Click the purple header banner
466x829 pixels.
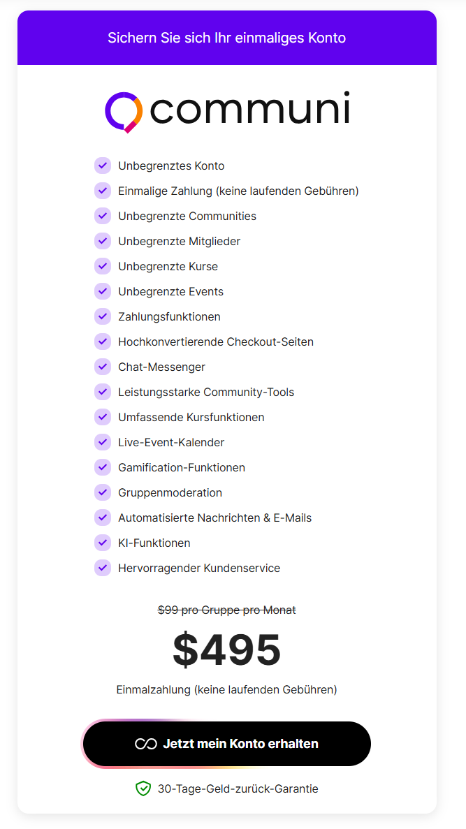(x=227, y=38)
